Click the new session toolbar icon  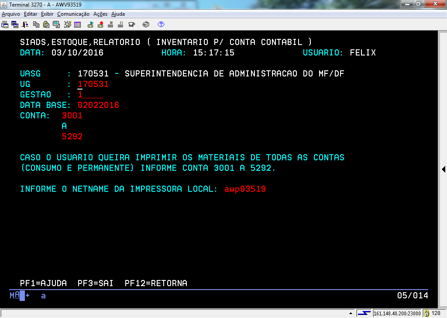[5, 24]
